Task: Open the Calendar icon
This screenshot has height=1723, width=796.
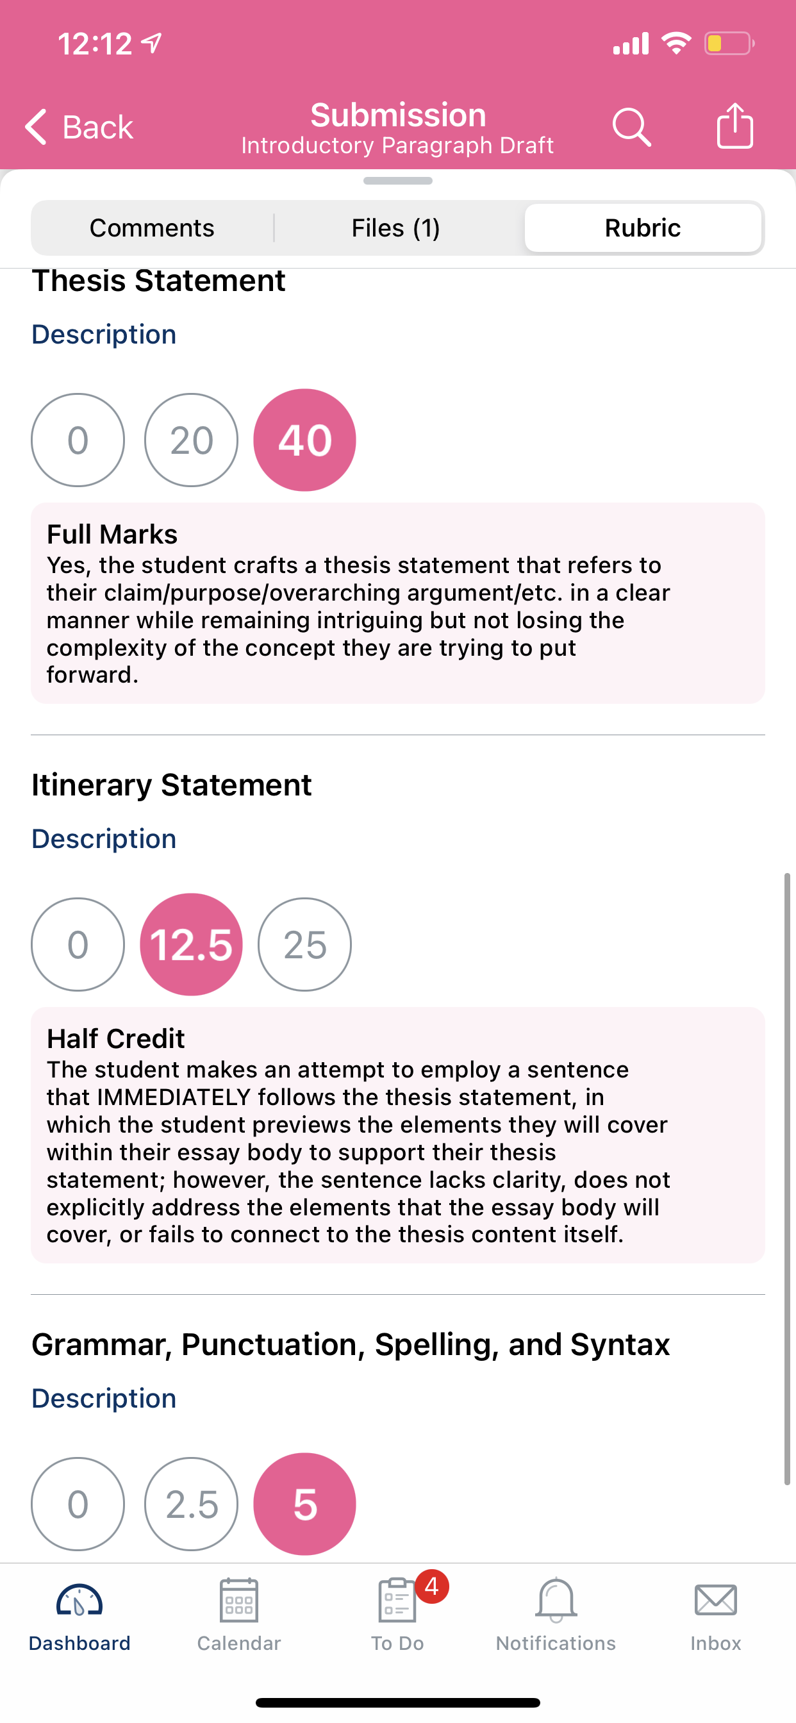Action: pos(239,1600)
